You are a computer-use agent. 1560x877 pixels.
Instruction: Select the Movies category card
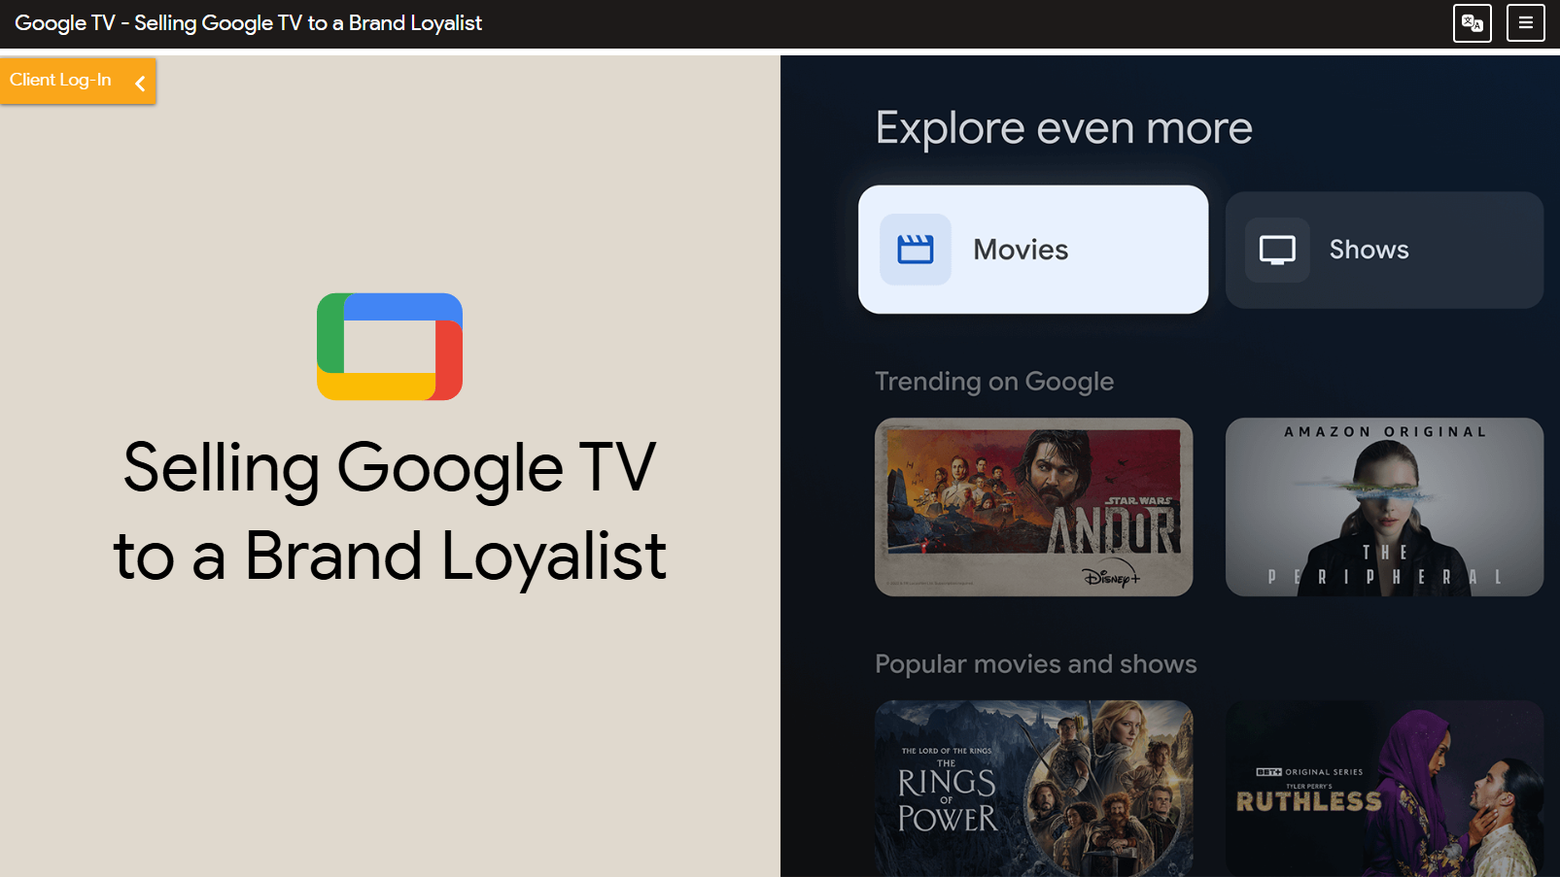coord(1033,250)
